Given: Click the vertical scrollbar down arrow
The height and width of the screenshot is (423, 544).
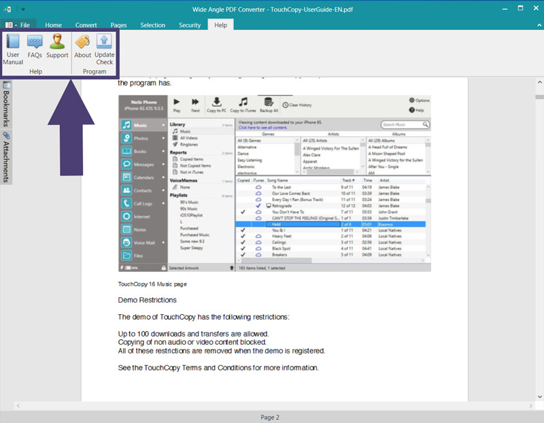Looking at the screenshot, I should tap(539, 396).
